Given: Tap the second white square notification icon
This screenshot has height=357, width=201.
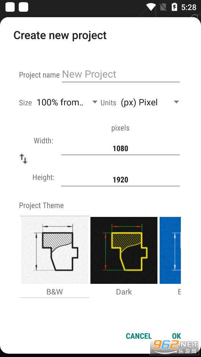Looking at the screenshot, I should click(23, 7).
